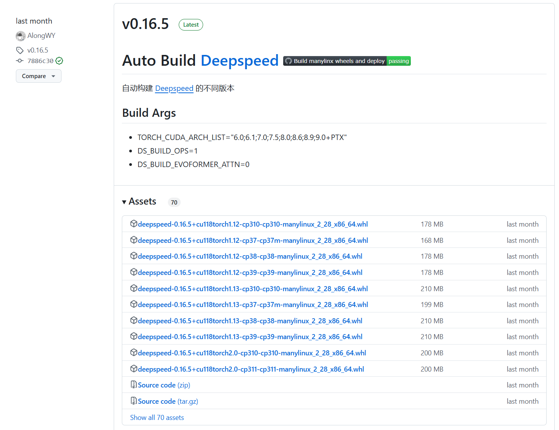
Task: Download deepspeed cu118torch1.13-cp38 wheel file
Action: [250, 321]
